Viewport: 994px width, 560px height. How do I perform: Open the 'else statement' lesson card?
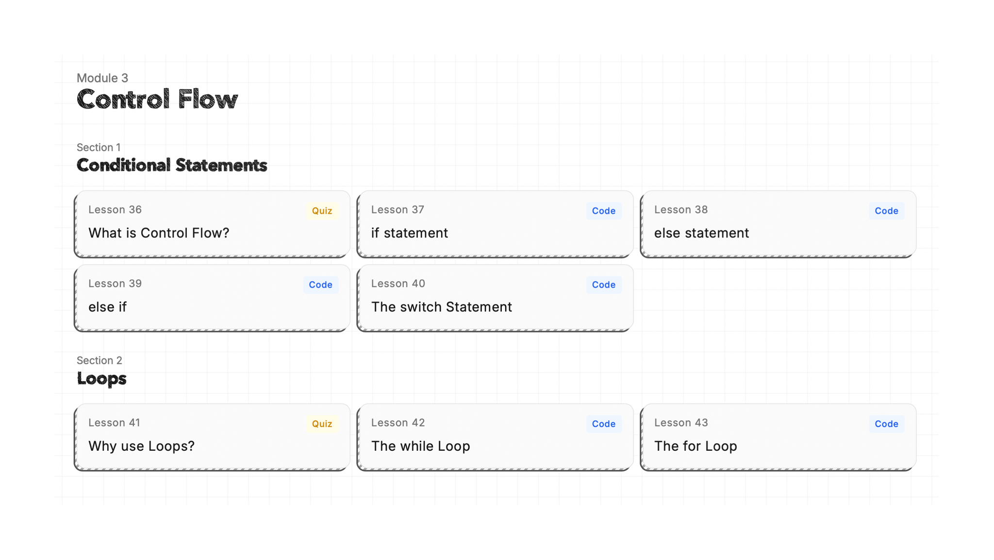[777, 224]
